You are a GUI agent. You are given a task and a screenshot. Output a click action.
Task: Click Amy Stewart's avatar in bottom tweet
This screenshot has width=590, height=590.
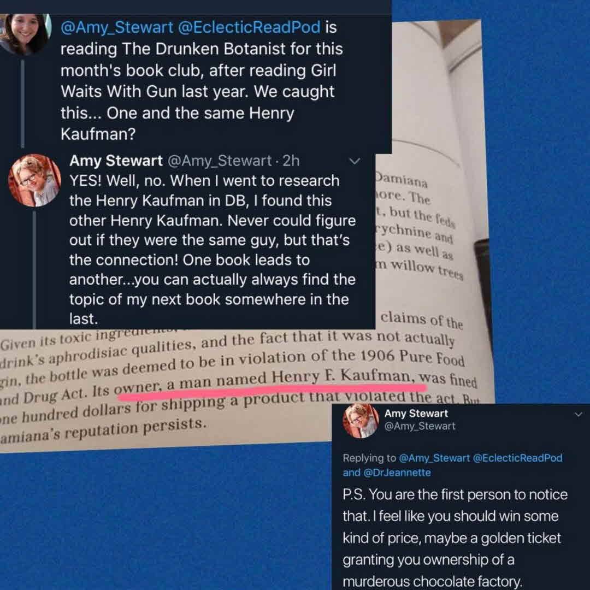click(x=360, y=421)
